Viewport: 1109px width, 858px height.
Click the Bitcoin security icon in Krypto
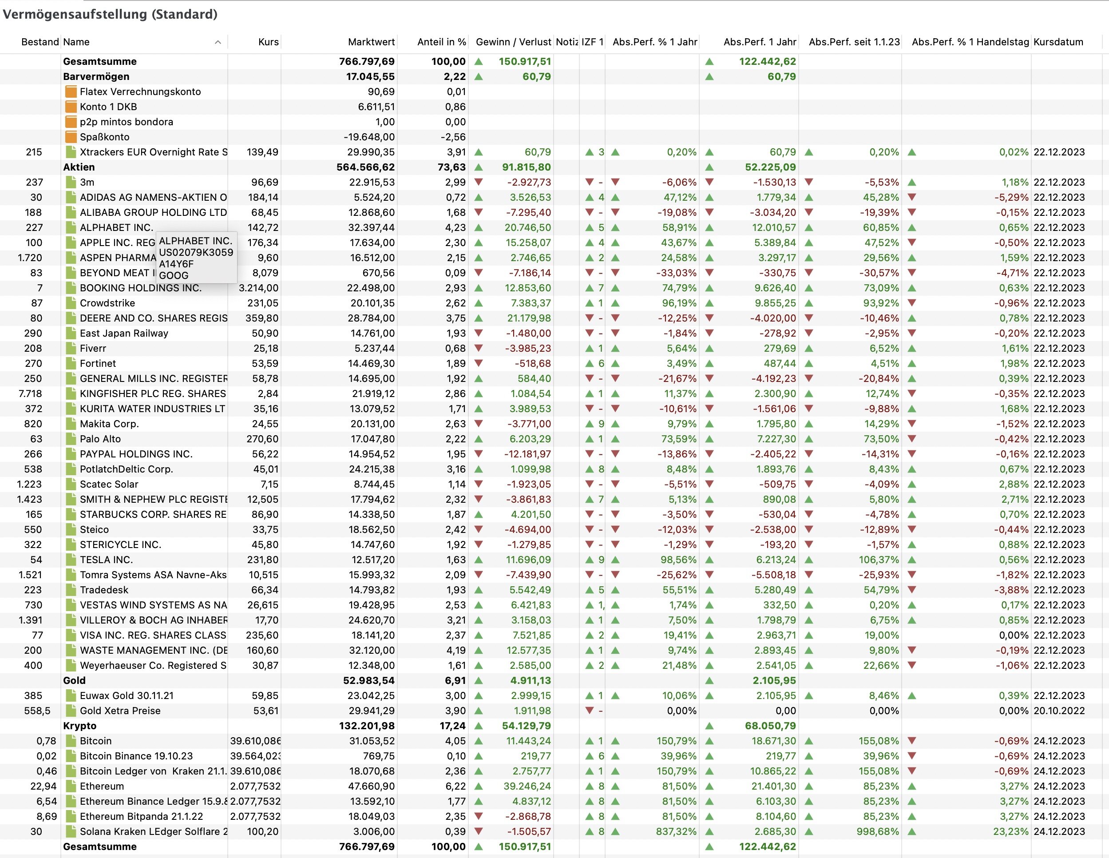click(71, 741)
